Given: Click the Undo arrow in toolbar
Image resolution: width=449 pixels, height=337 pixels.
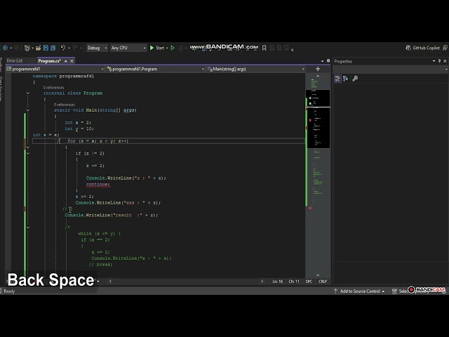Looking at the screenshot, I should pos(63,48).
